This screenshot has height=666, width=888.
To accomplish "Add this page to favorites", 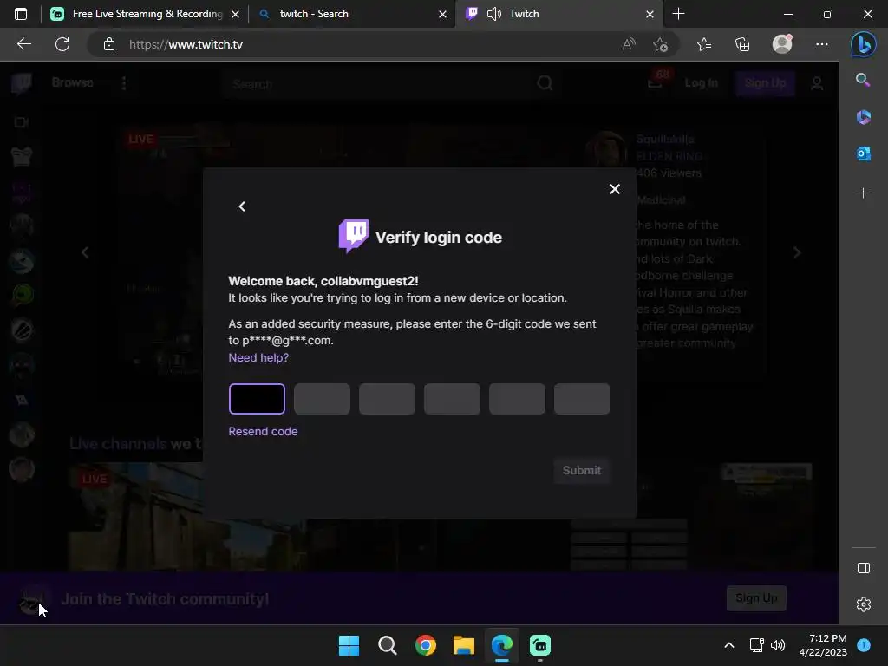I will pyautogui.click(x=660, y=44).
